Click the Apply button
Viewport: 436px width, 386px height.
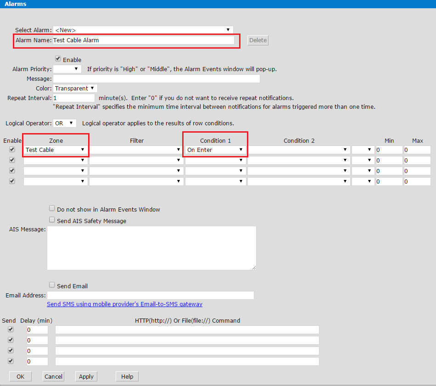click(x=86, y=377)
